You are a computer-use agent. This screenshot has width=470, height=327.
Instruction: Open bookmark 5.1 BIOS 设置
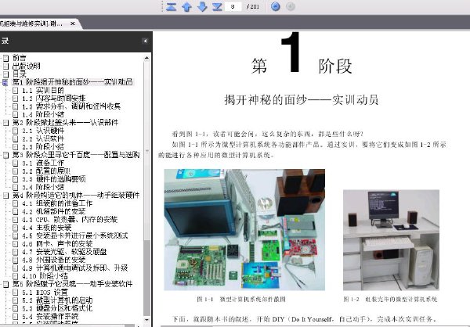tap(45, 292)
